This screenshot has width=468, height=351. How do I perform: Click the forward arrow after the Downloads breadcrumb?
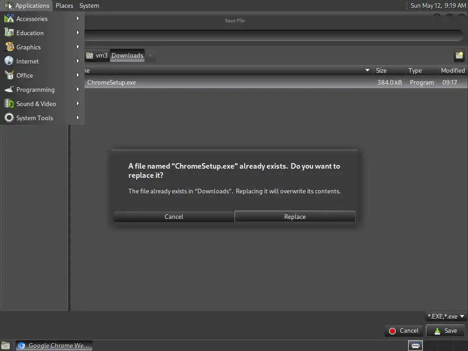(x=150, y=55)
